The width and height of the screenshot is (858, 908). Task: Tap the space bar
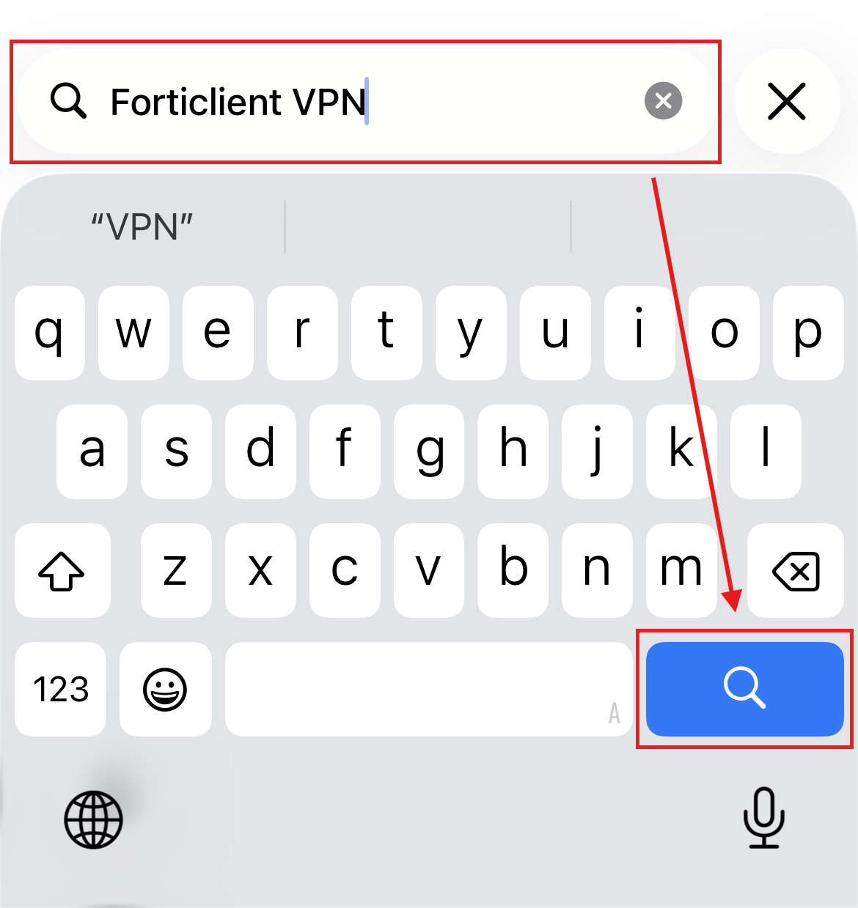coord(429,689)
